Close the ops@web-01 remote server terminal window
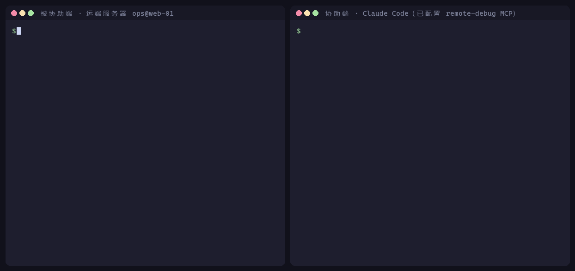575x271 pixels. [14, 13]
